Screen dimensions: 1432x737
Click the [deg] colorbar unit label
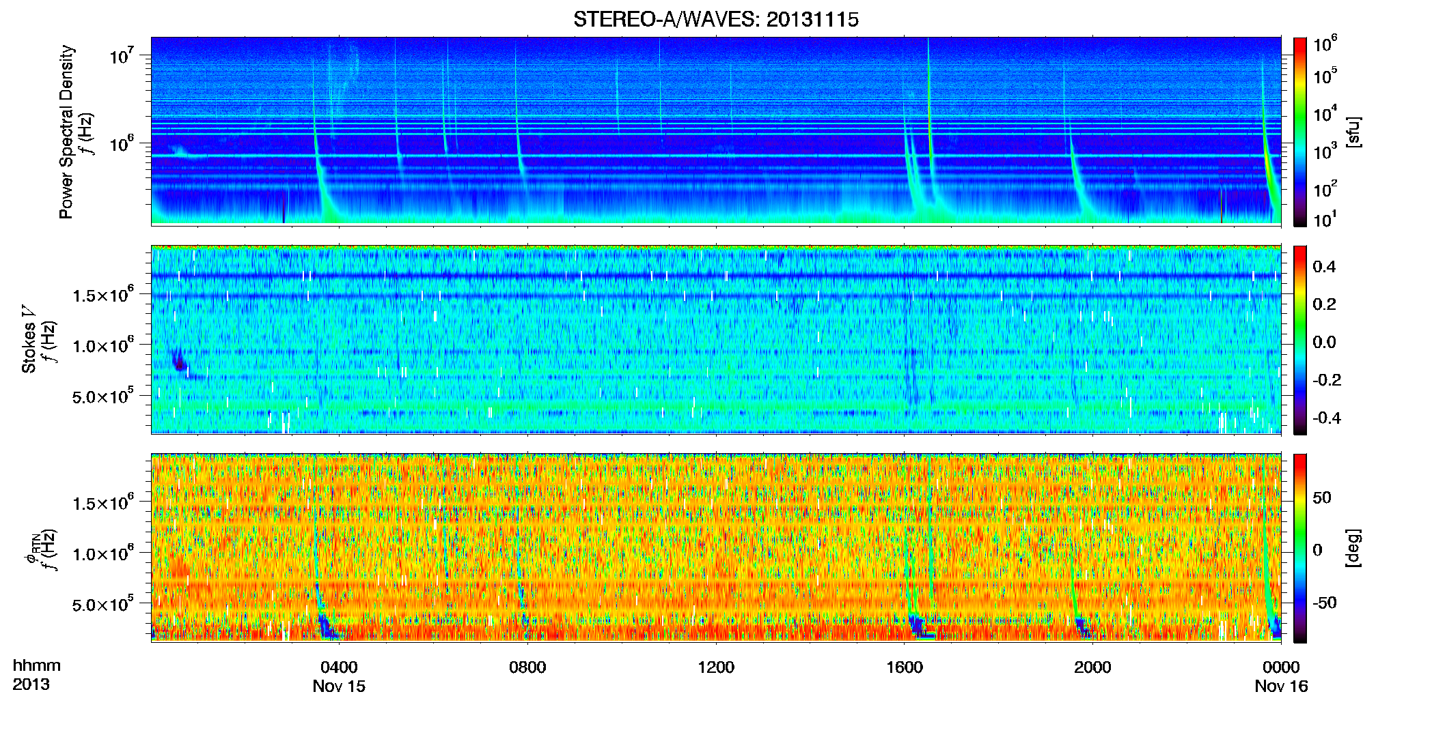tap(1353, 548)
